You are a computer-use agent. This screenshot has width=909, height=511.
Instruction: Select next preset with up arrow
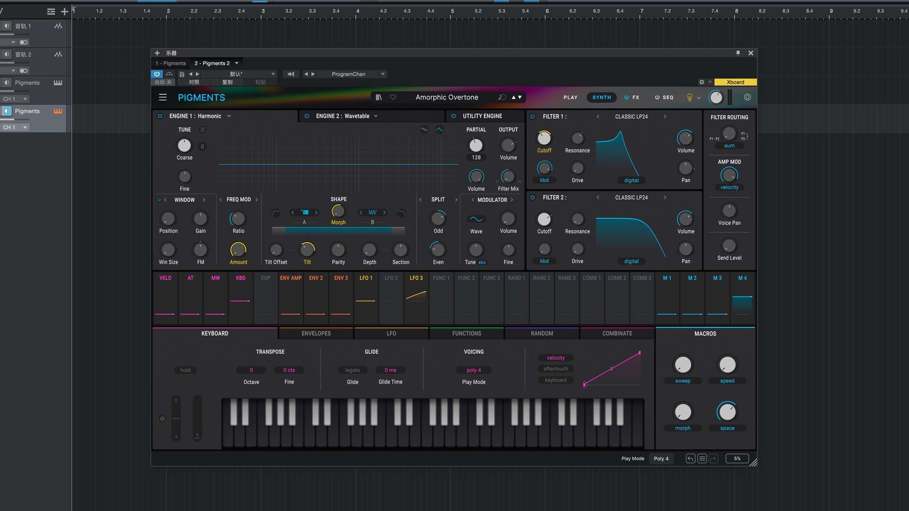coord(513,97)
